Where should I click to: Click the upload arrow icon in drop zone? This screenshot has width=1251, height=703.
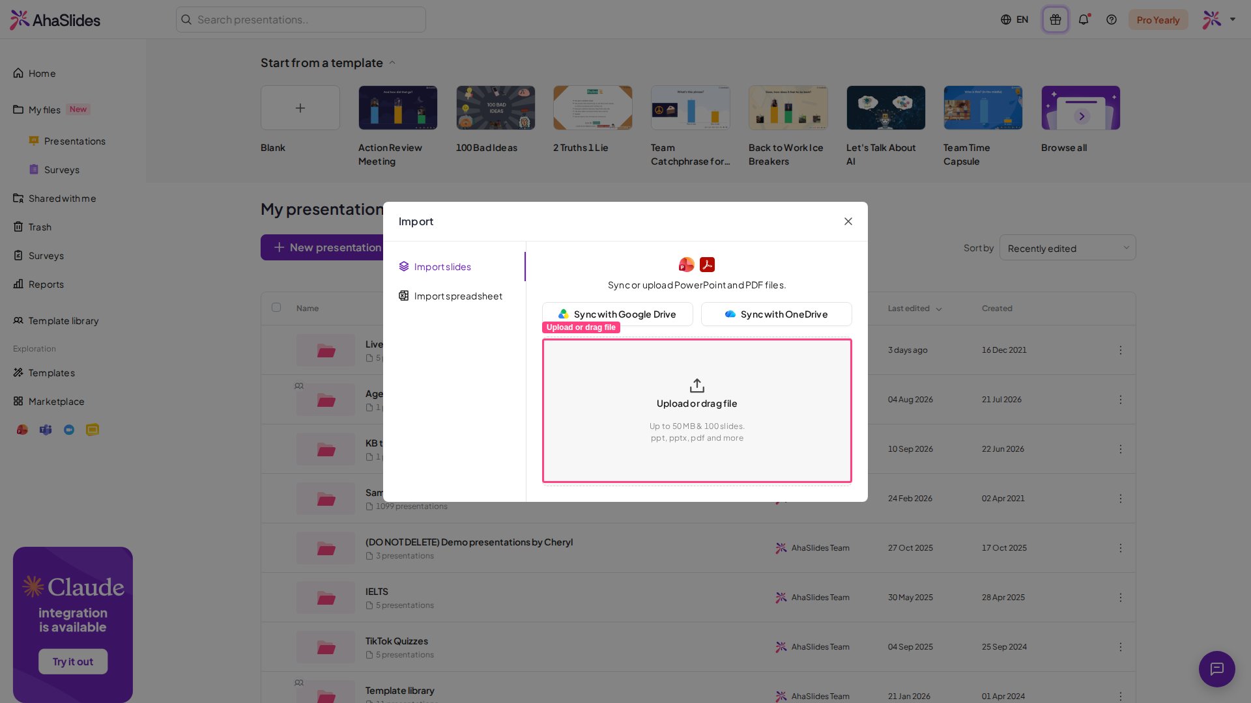(697, 385)
